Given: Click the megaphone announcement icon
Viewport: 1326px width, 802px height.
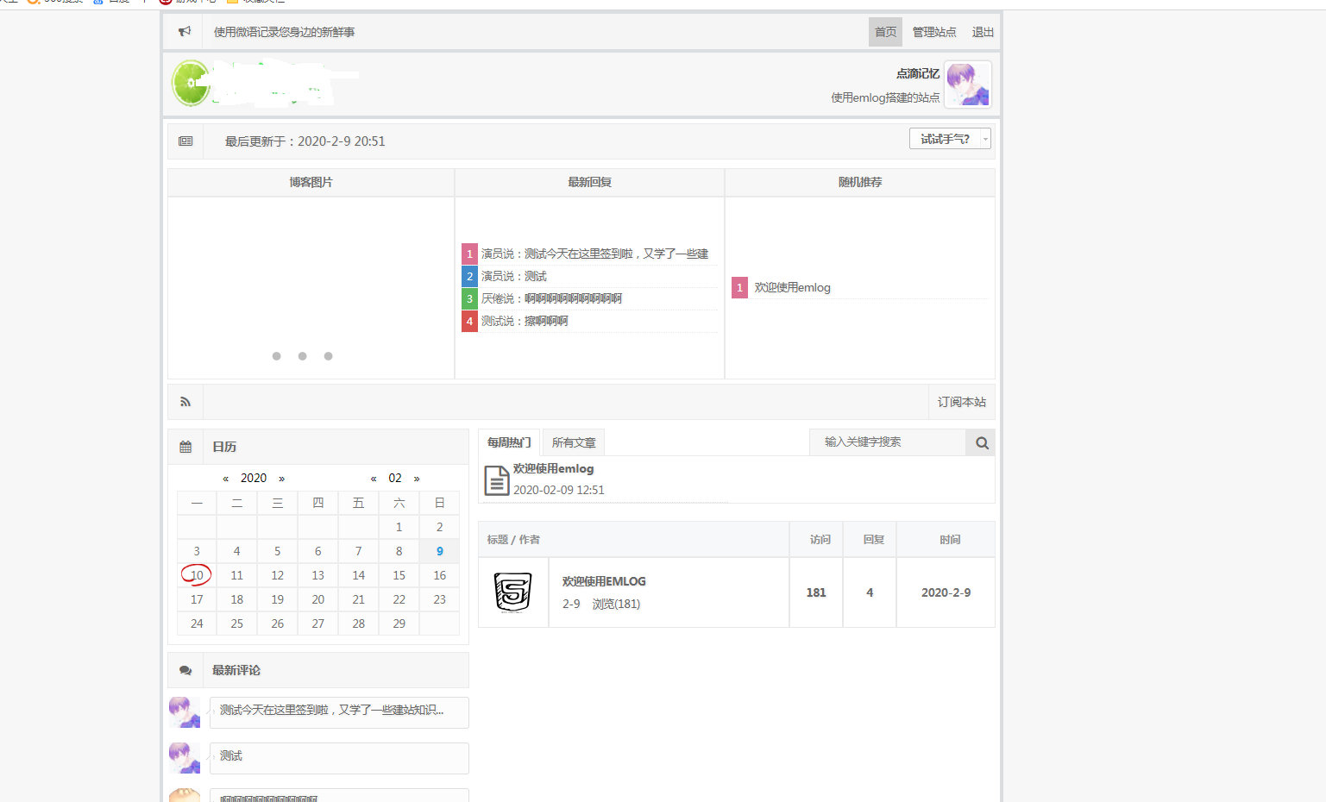Looking at the screenshot, I should coord(185,32).
